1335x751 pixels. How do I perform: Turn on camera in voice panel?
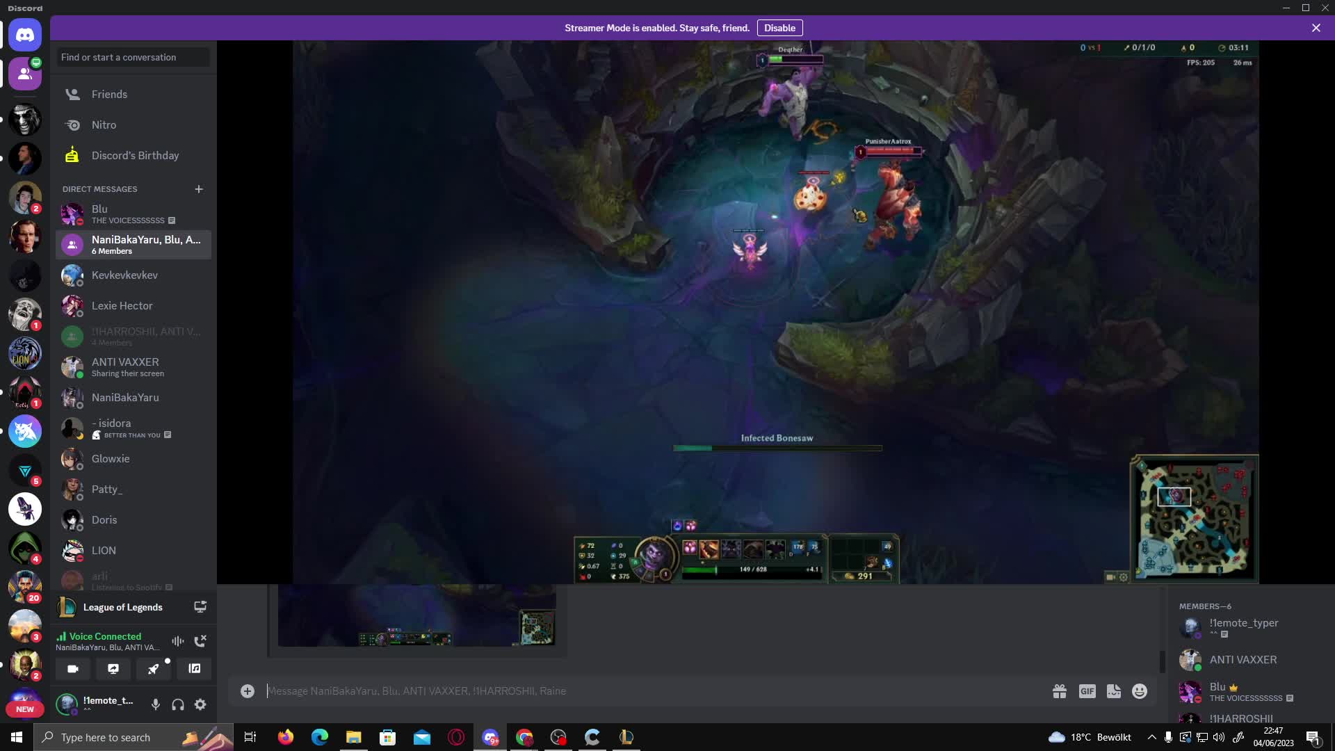click(x=73, y=669)
